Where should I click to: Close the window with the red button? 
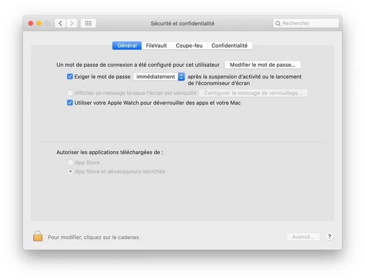[30, 23]
